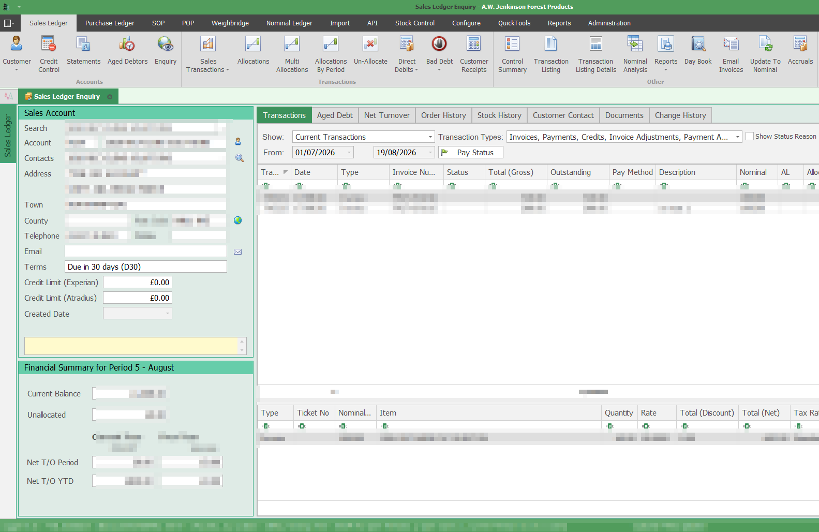Open the Statements tool
This screenshot has width=819, height=532.
tap(83, 50)
